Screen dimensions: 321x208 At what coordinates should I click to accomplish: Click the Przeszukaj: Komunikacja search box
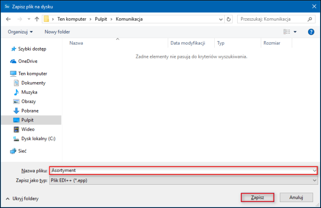[275, 19]
